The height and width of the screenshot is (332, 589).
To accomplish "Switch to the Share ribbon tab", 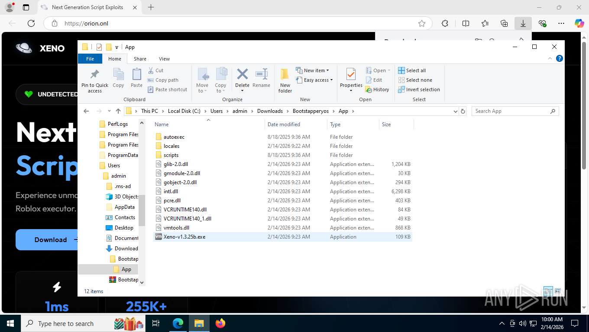I will pos(140,59).
